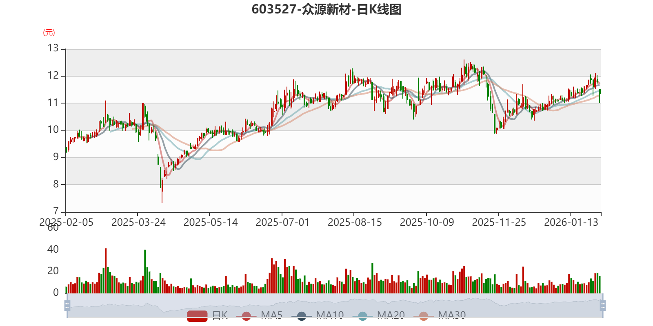This screenshot has width=653, height=326.
Task: Click the 2025-08-15 date label
Action: [x=355, y=222]
